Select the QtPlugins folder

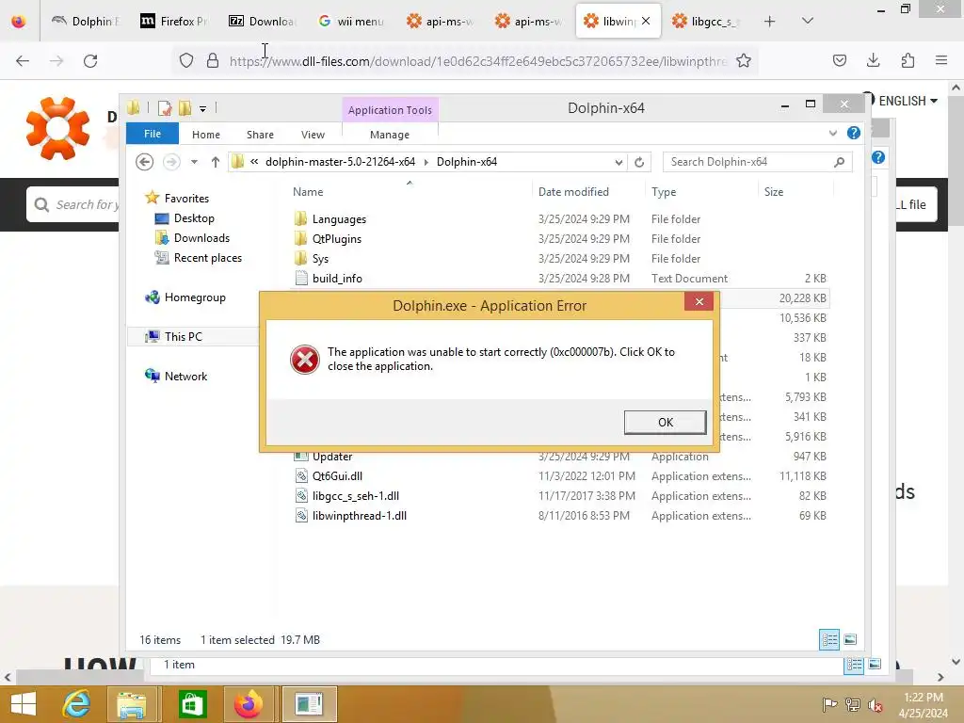point(336,238)
